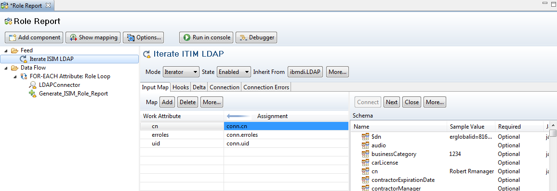
Task: Click the Close button in schema toolbar
Action: click(411, 102)
